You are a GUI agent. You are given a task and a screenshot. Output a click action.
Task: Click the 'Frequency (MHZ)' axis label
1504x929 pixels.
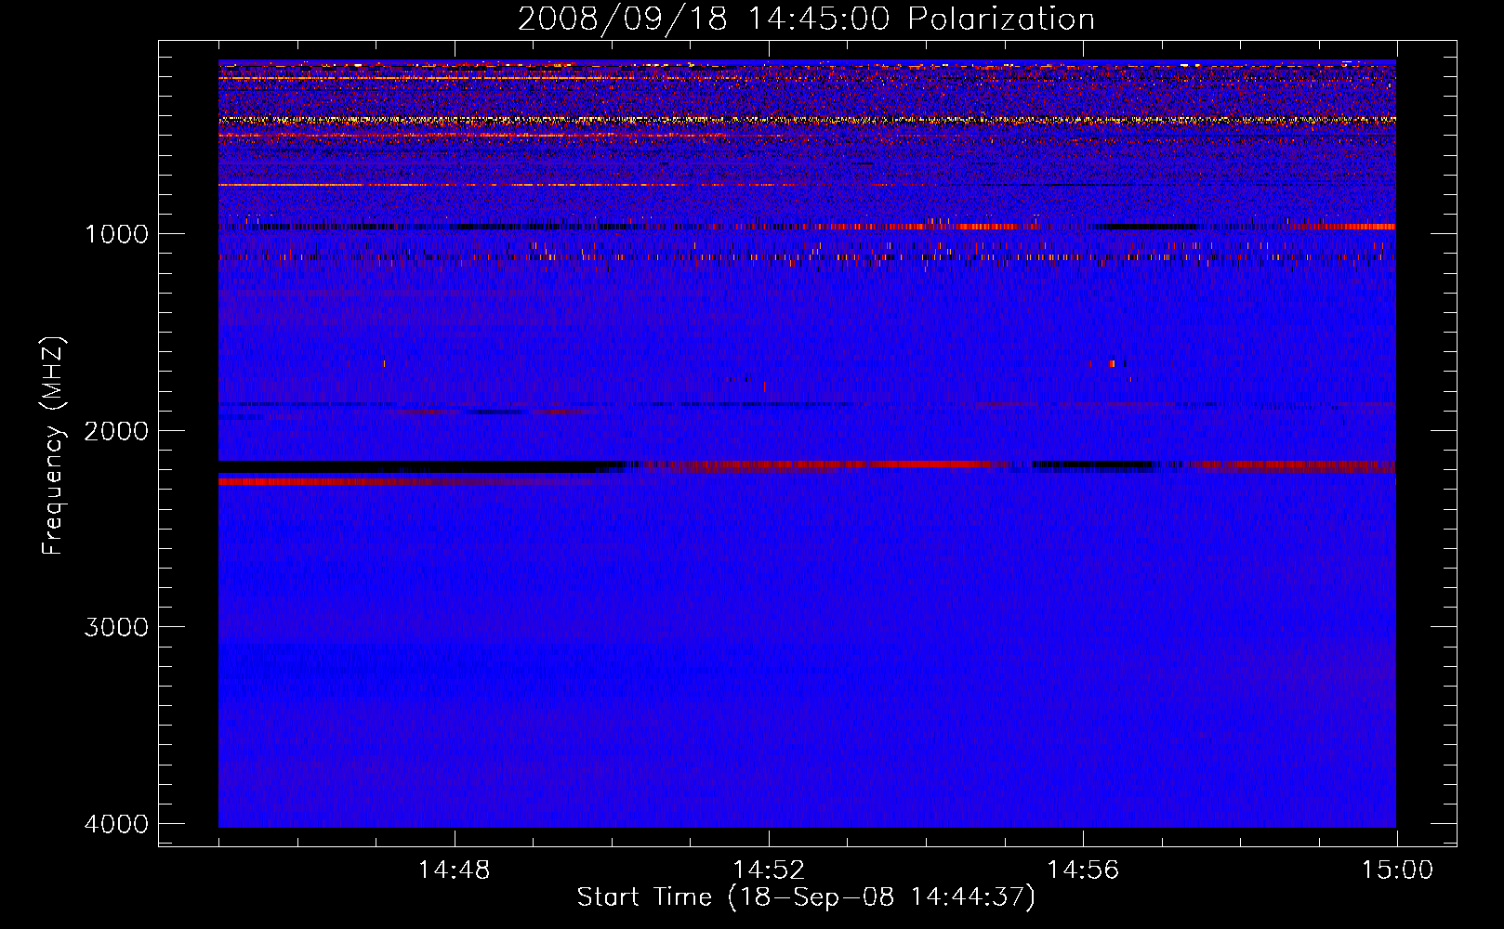pos(54,445)
